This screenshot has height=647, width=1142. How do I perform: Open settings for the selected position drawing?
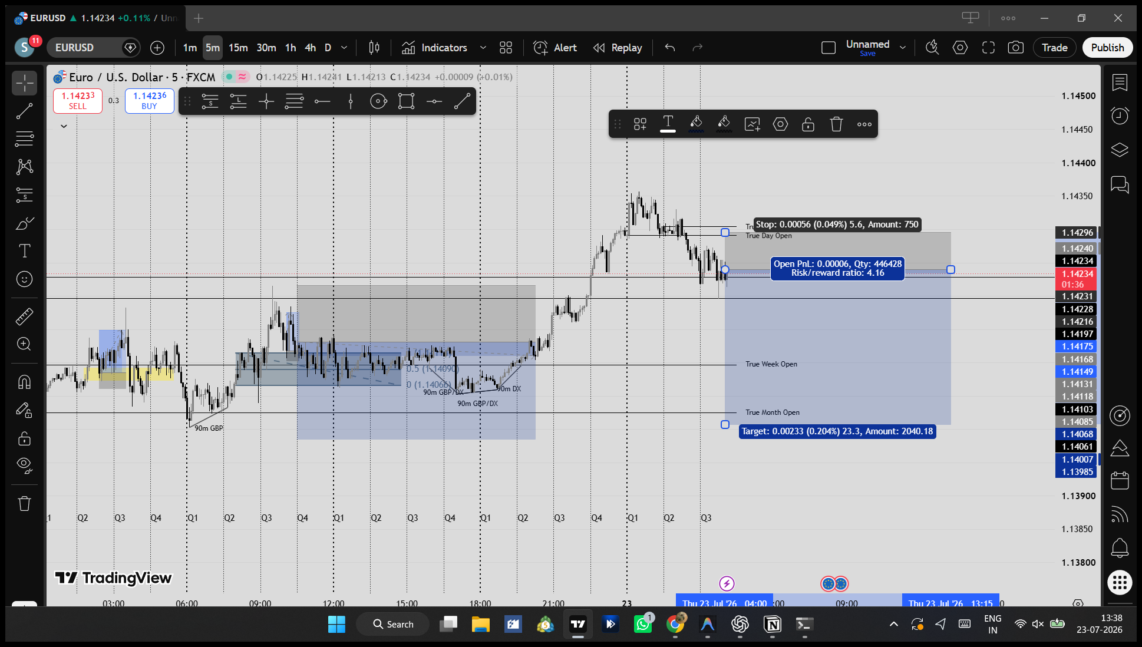[x=780, y=124]
